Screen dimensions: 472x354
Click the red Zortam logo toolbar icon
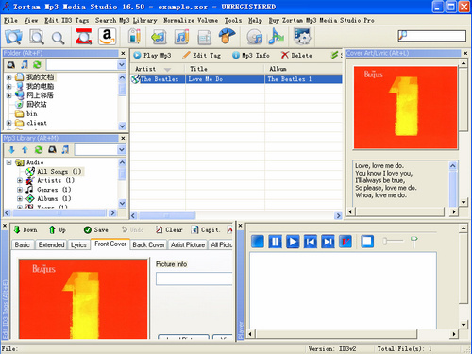coord(84,37)
